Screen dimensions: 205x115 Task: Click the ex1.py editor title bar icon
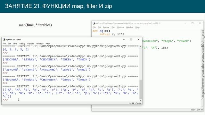tap(94, 23)
